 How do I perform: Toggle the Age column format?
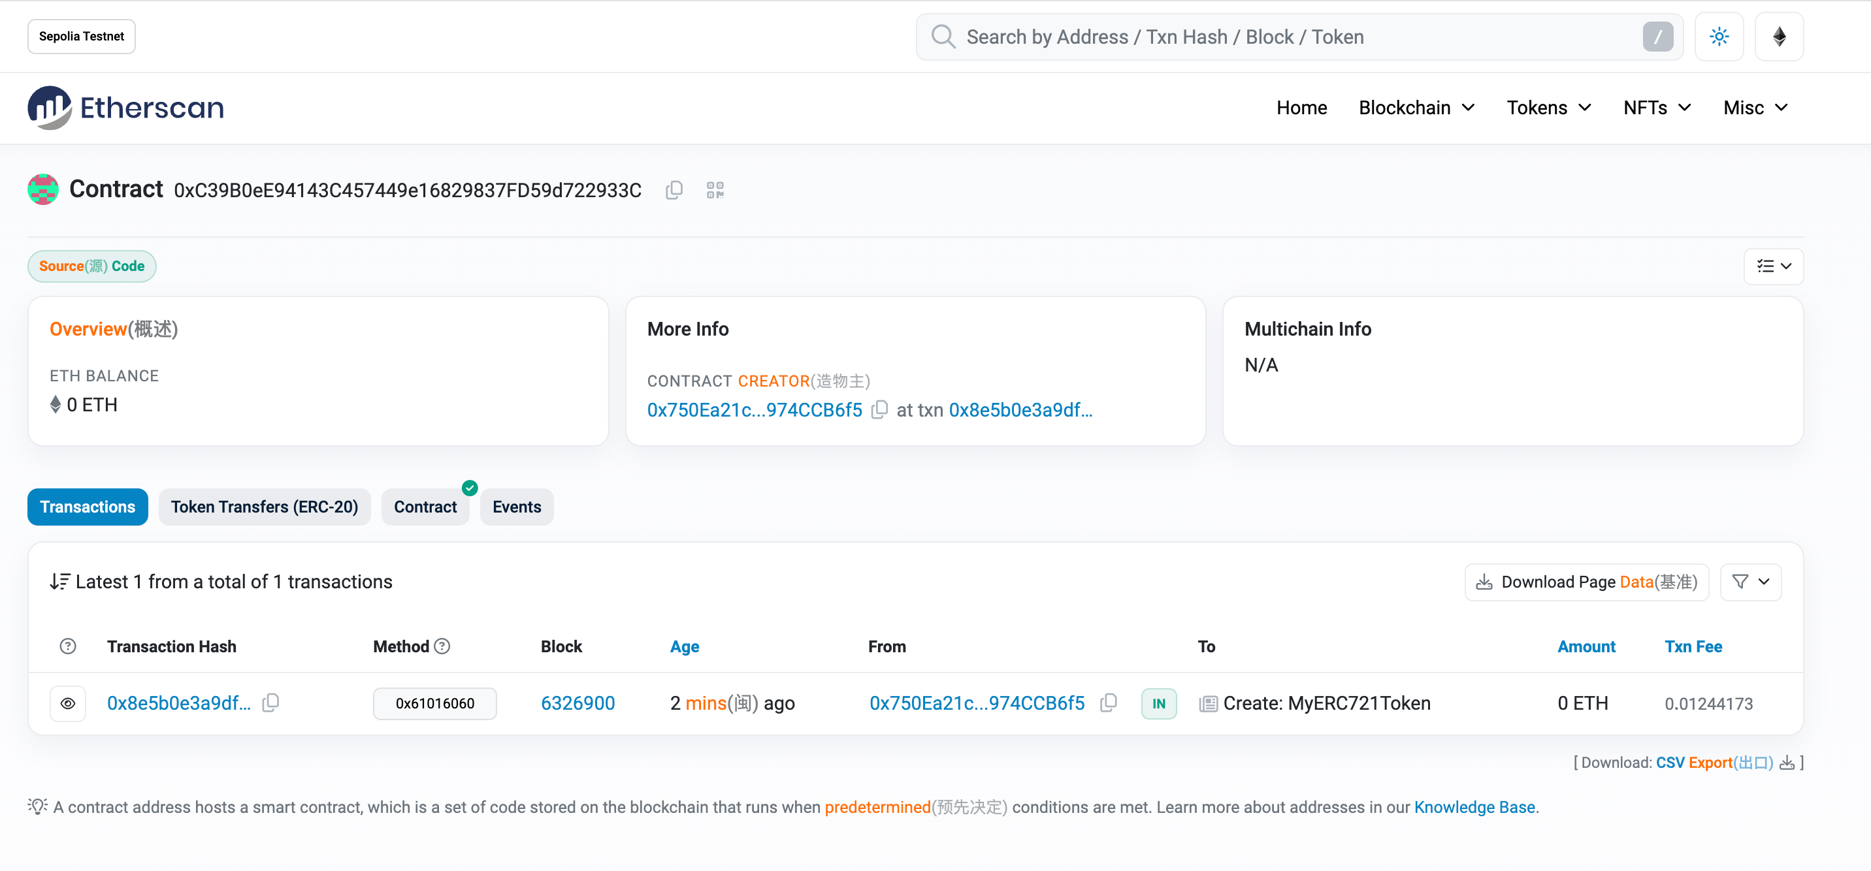[684, 646]
